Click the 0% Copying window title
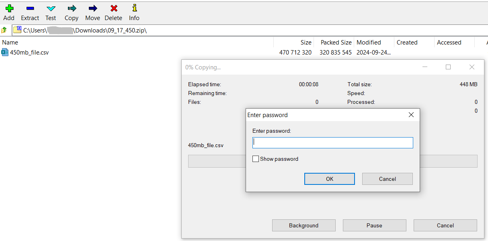 pyautogui.click(x=203, y=67)
